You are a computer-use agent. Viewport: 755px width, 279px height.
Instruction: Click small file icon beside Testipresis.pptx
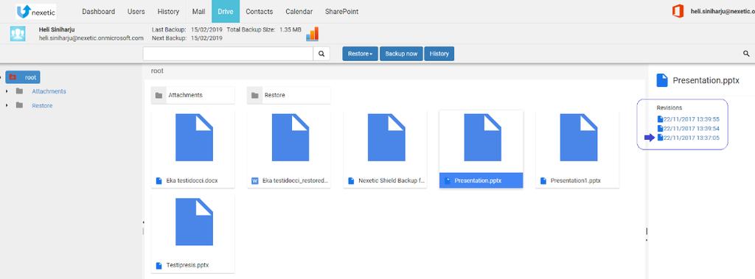(x=159, y=266)
